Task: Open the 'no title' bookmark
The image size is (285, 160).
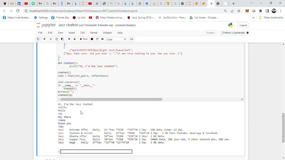Action: pyautogui.click(x=79, y=18)
